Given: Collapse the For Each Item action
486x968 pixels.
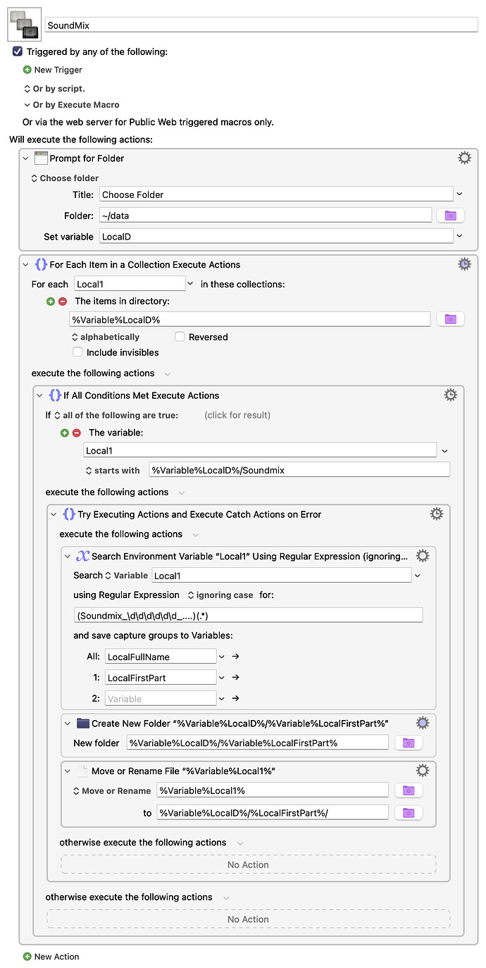Looking at the screenshot, I should [x=25, y=263].
